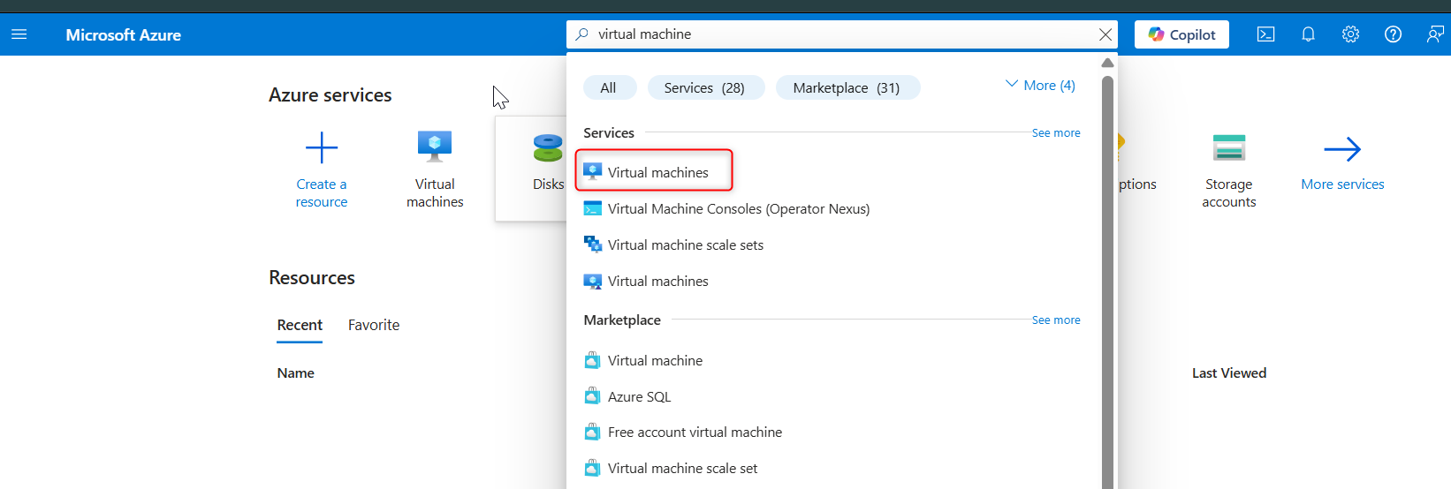1451x489 pixels.
Task: Click the Free account virtual machine bag icon
Action: coord(593,432)
